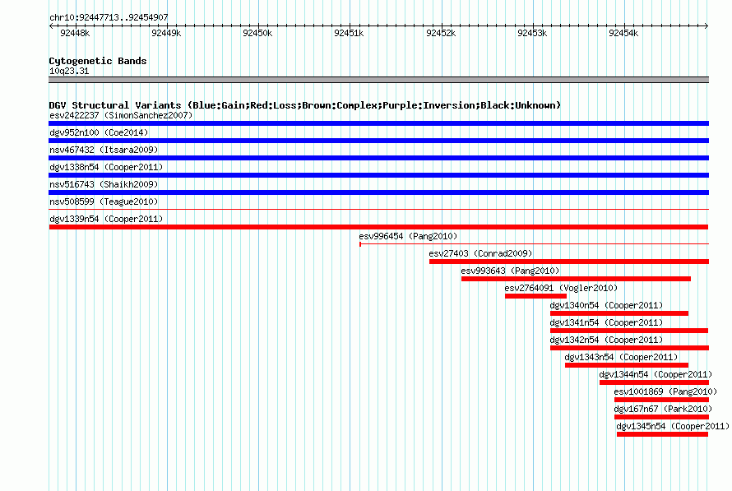732x491 pixels.
Task: Click the dgv1343n54 (Cooper2011) label
Action: pyautogui.click(x=621, y=357)
